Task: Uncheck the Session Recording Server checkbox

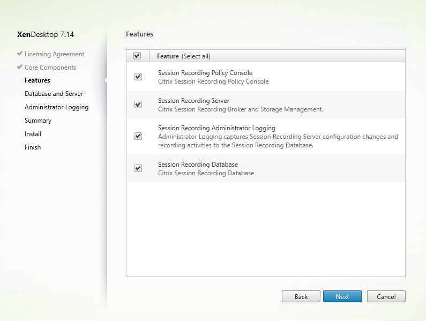Action: coord(138,104)
